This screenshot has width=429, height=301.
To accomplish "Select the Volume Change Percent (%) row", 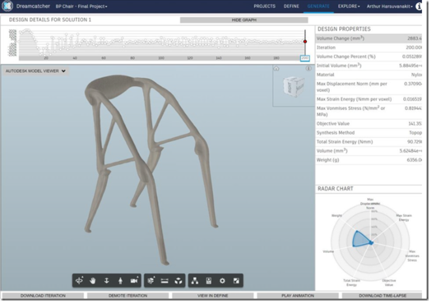I will (369, 57).
